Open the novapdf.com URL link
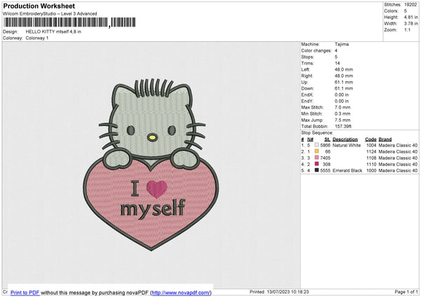421x297 pixels. pyautogui.click(x=181, y=292)
